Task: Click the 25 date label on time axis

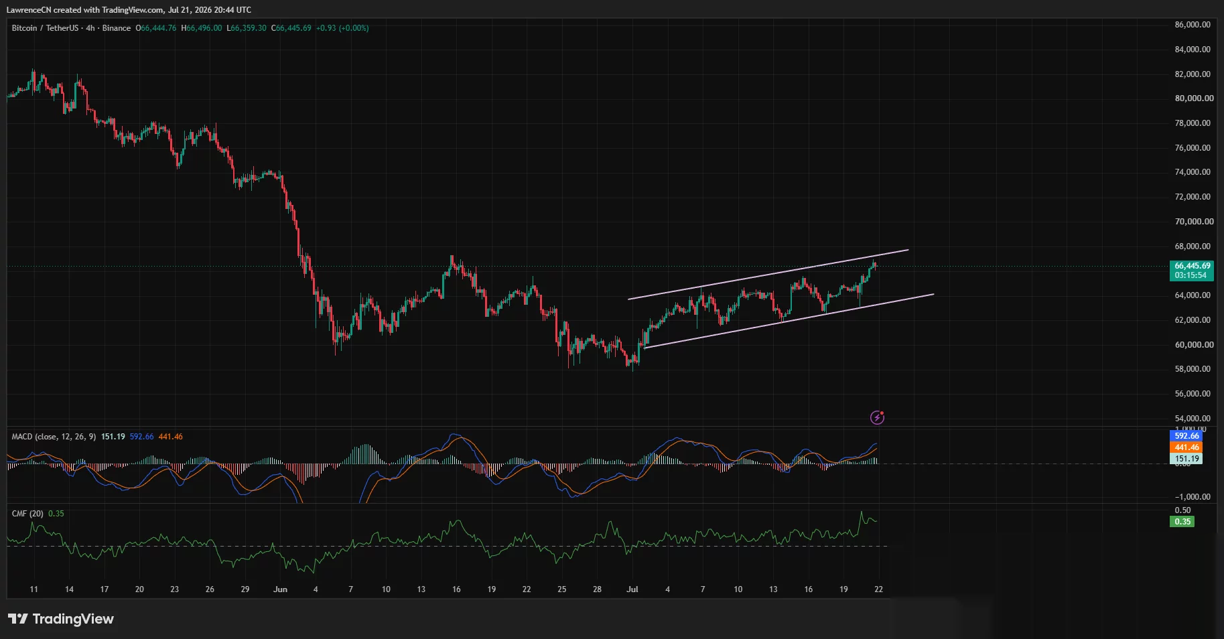Action: [562, 589]
